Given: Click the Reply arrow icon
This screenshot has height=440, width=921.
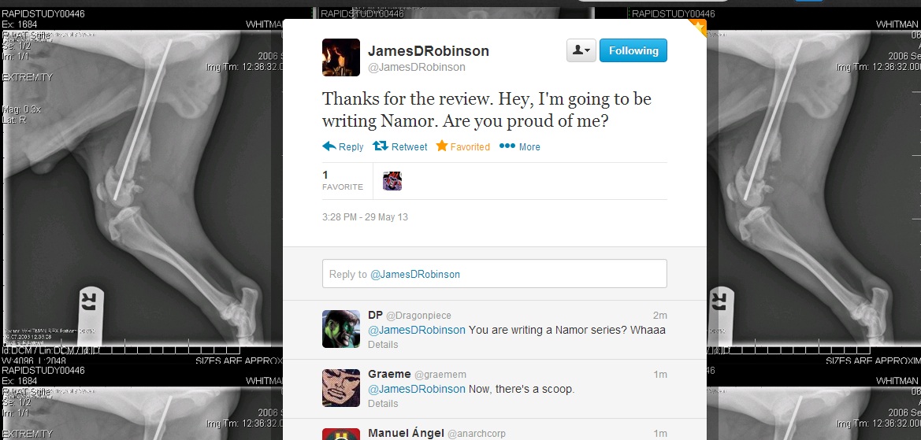Looking at the screenshot, I should point(329,146).
